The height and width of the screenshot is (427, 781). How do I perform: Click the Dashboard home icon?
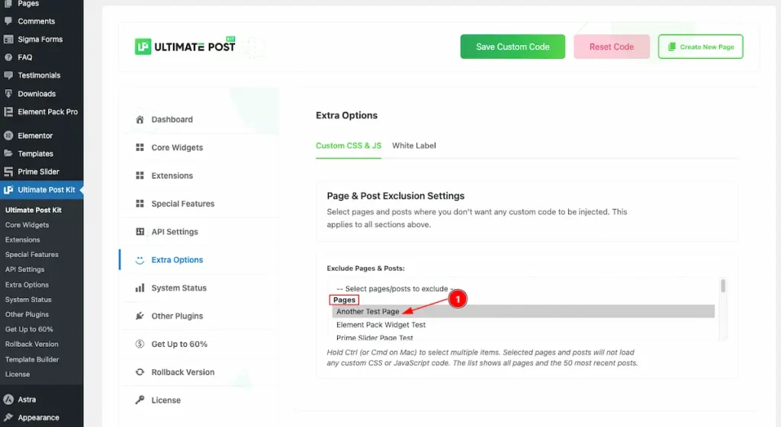coord(140,120)
